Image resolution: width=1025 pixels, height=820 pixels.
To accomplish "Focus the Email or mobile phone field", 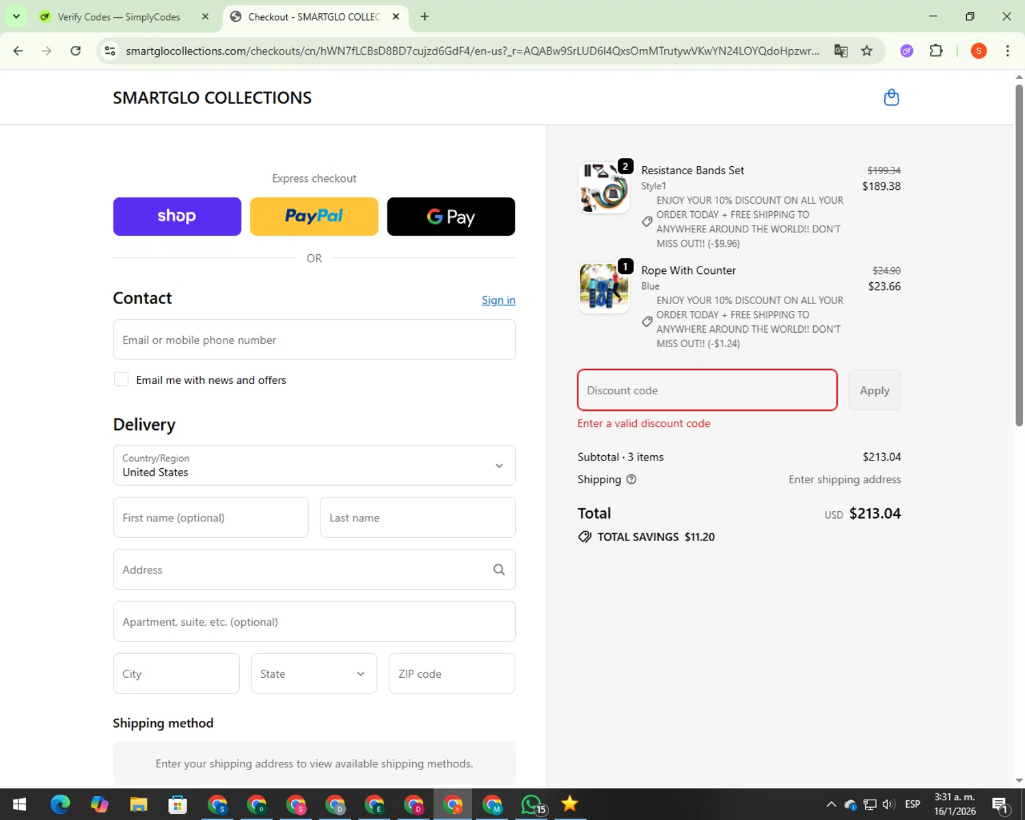I will point(314,340).
